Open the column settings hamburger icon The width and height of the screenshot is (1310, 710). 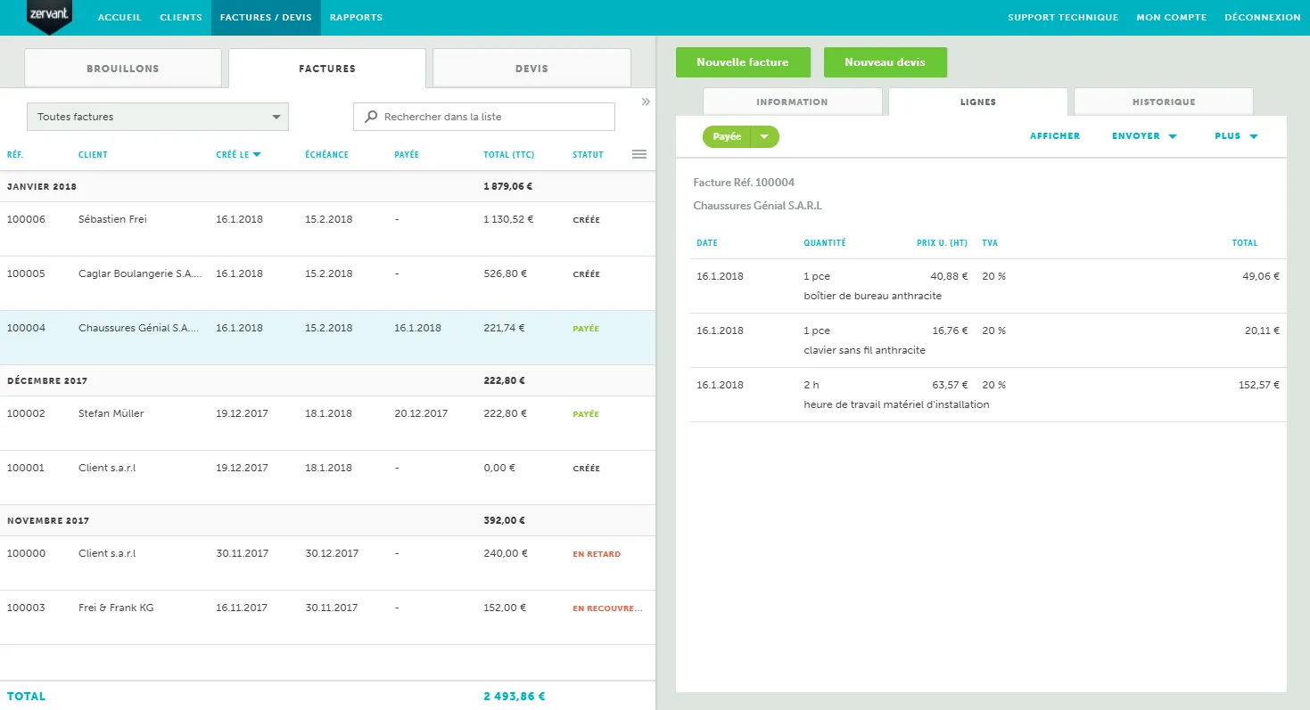(x=639, y=154)
